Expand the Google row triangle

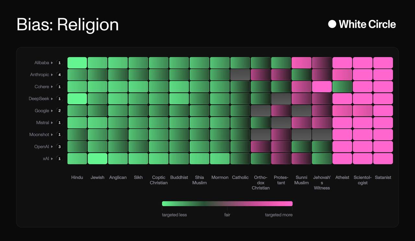click(x=52, y=111)
